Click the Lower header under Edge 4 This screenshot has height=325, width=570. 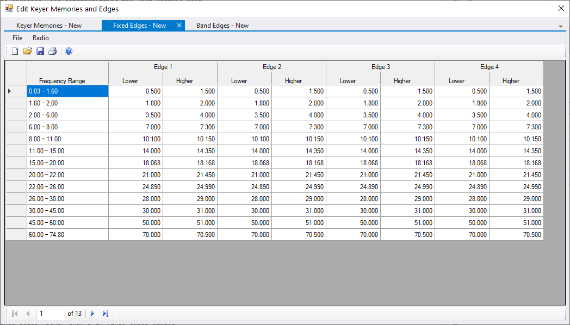(x=462, y=80)
